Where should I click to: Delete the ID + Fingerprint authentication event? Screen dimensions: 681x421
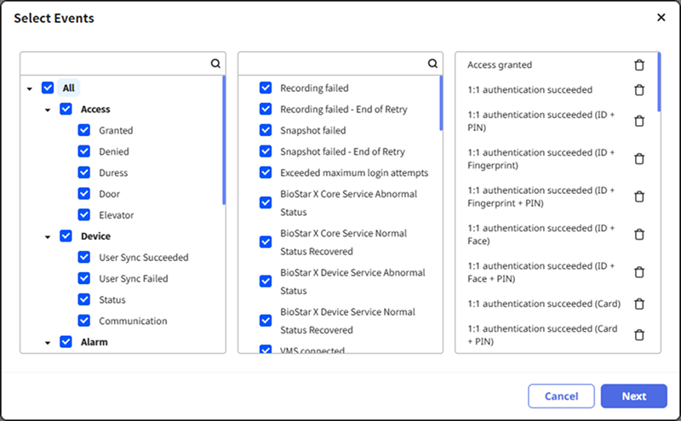639,159
